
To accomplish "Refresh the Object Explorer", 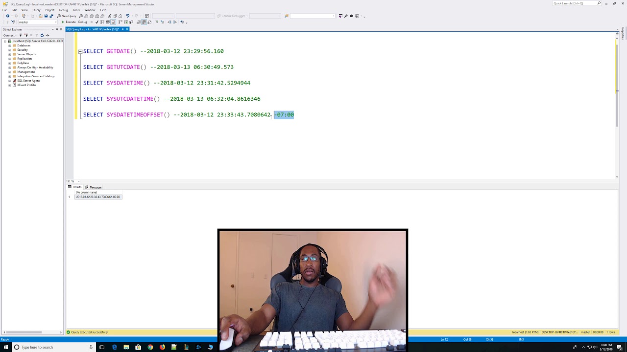I will 42,35.
